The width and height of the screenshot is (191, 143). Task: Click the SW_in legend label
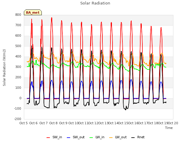point(57,137)
